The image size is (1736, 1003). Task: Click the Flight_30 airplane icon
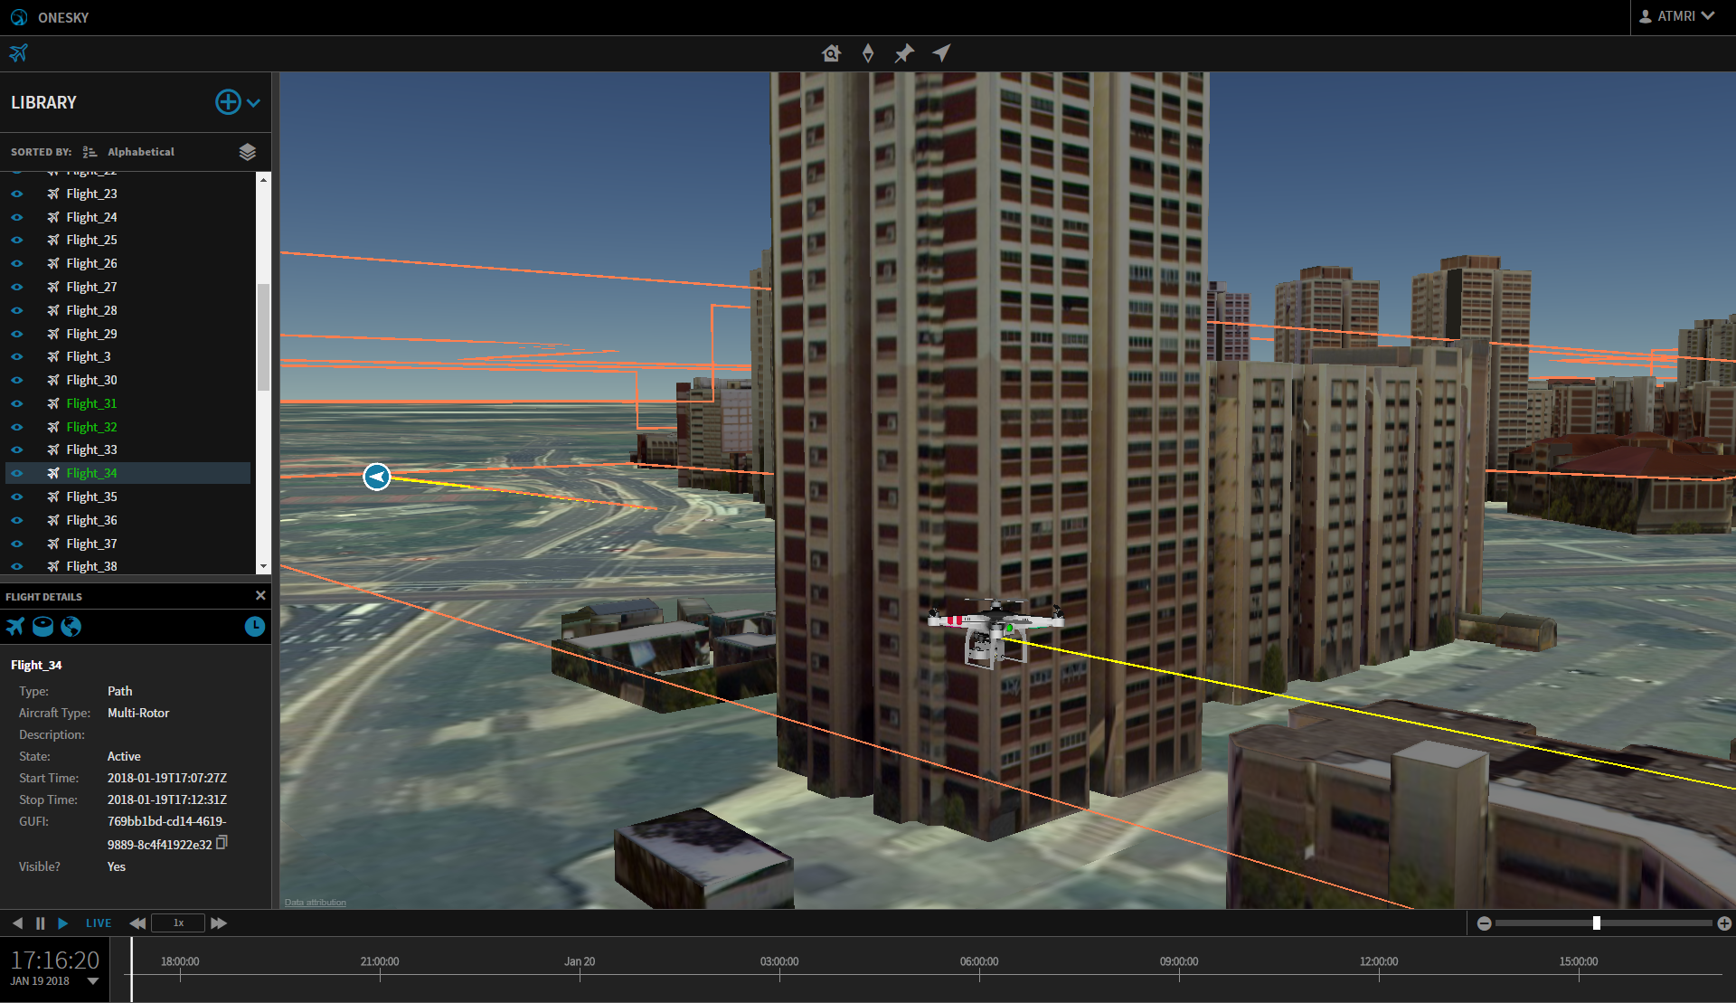click(53, 380)
